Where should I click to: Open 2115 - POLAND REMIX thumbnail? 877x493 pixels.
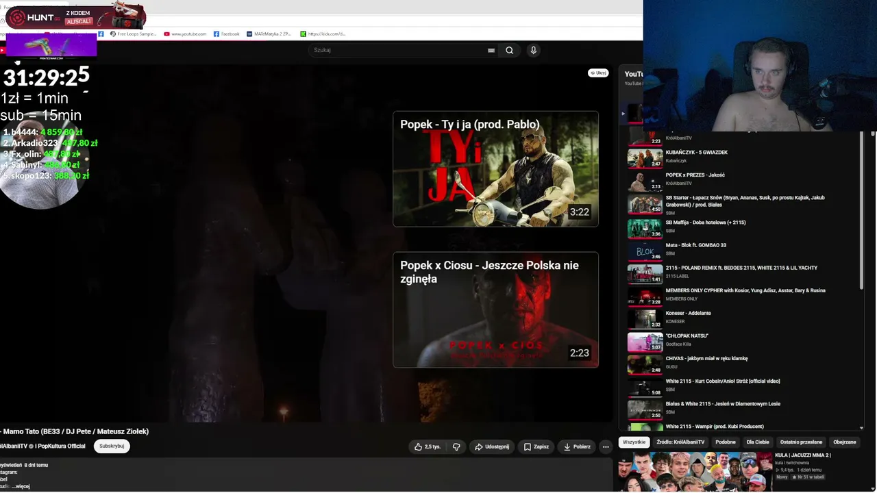pos(645,273)
